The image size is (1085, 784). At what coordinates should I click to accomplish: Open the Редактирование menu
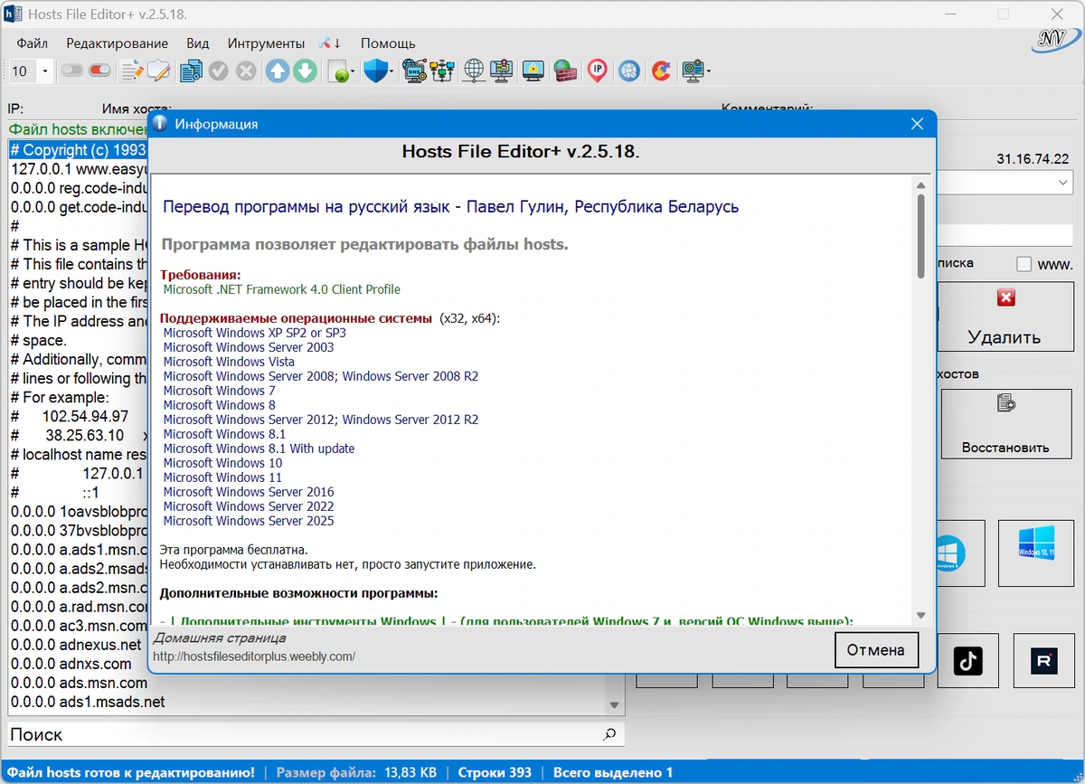(x=117, y=43)
